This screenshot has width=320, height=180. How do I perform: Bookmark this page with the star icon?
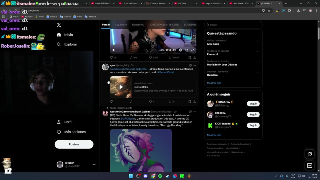pos(269,10)
